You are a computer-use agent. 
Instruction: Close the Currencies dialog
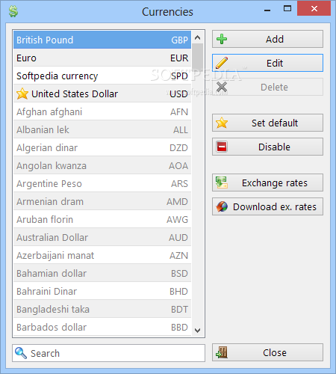(267, 352)
